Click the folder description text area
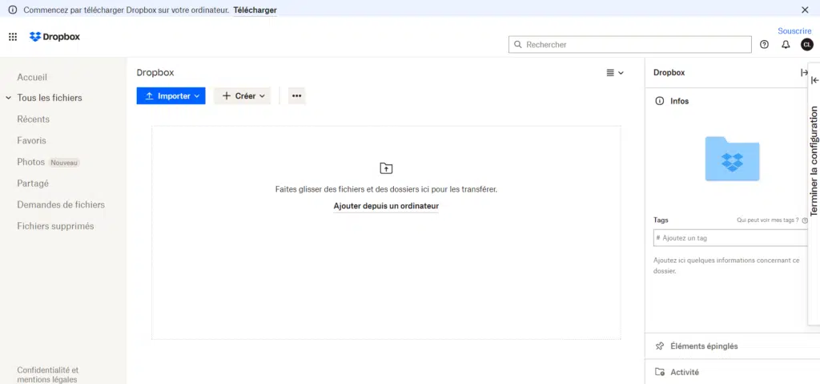This screenshot has width=820, height=384. [x=727, y=265]
